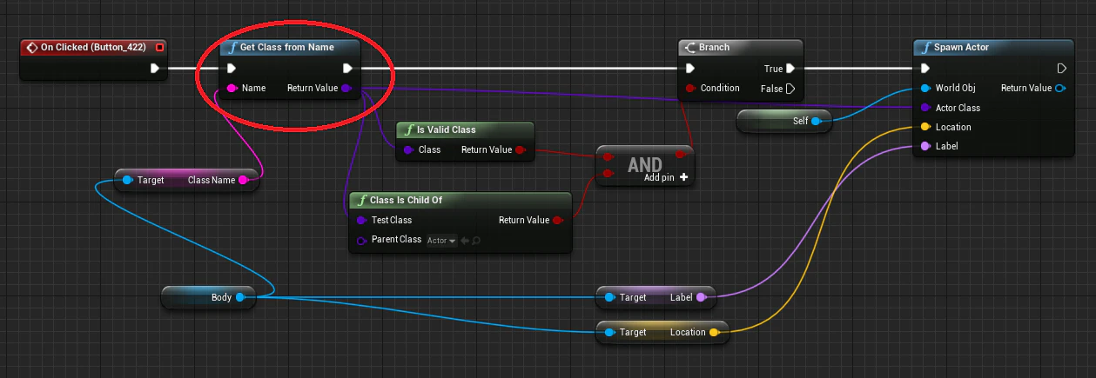This screenshot has height=378, width=1096.
Task: Click Spawn Actor exec input pin
Action: (x=926, y=68)
